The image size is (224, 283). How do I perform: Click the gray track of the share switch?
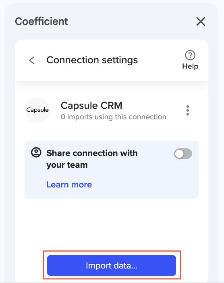(x=188, y=154)
